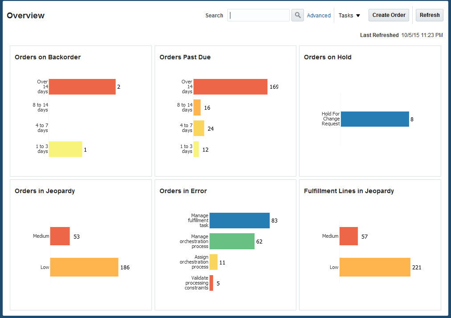Select Past Due 1 to 3 days bar
This screenshot has height=318, width=451.
coord(196,149)
